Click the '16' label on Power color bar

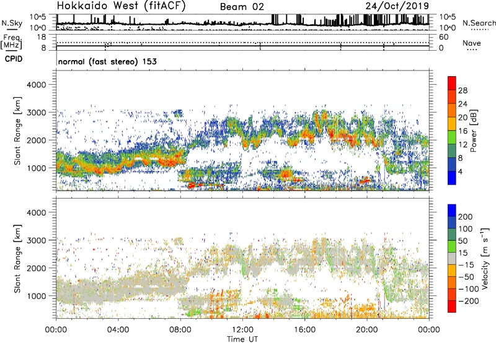tap(463, 131)
